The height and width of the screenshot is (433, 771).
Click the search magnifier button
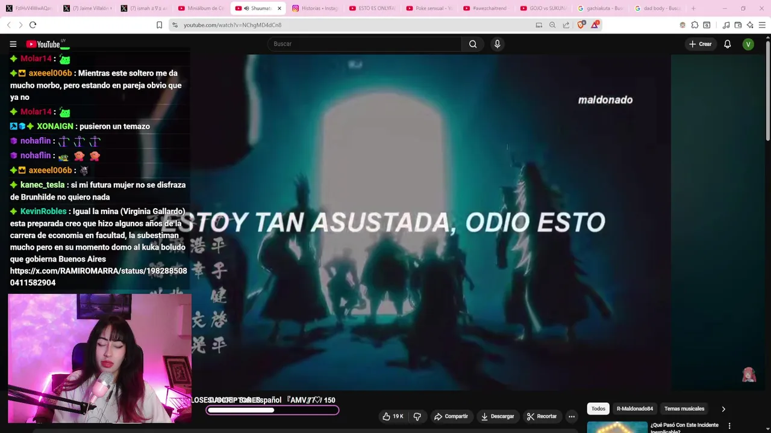point(473,44)
